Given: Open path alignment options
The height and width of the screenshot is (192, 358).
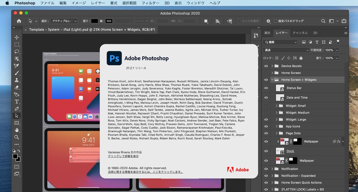Looking at the screenshot, I should pyautogui.click(x=218, y=21).
